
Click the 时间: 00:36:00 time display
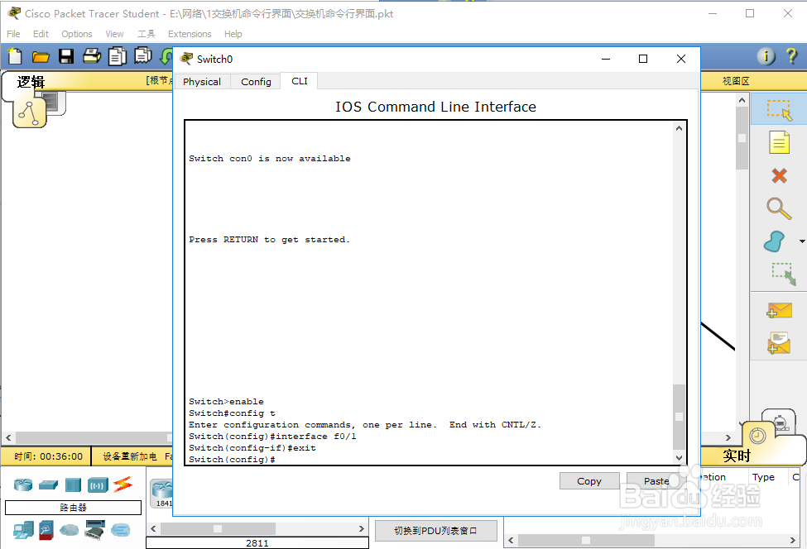point(48,456)
